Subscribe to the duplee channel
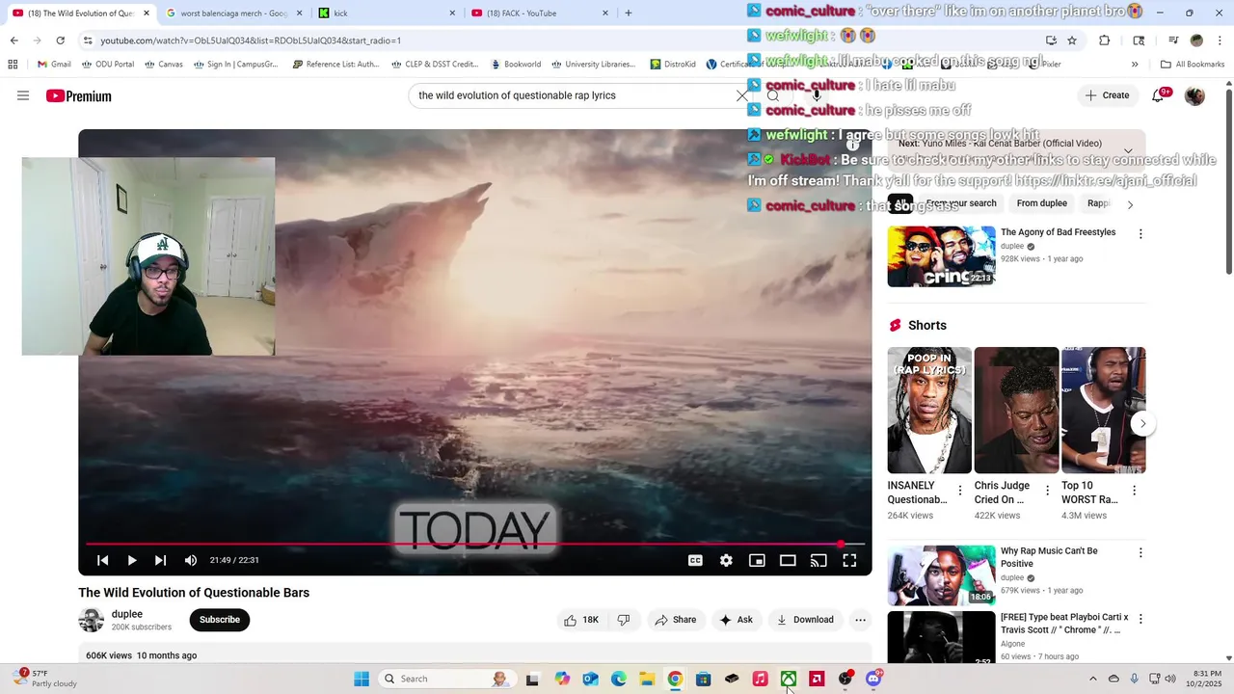The height and width of the screenshot is (694, 1234). pyautogui.click(x=220, y=620)
